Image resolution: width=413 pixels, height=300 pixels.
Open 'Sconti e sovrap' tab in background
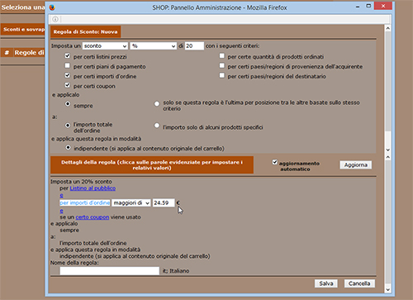(23, 29)
